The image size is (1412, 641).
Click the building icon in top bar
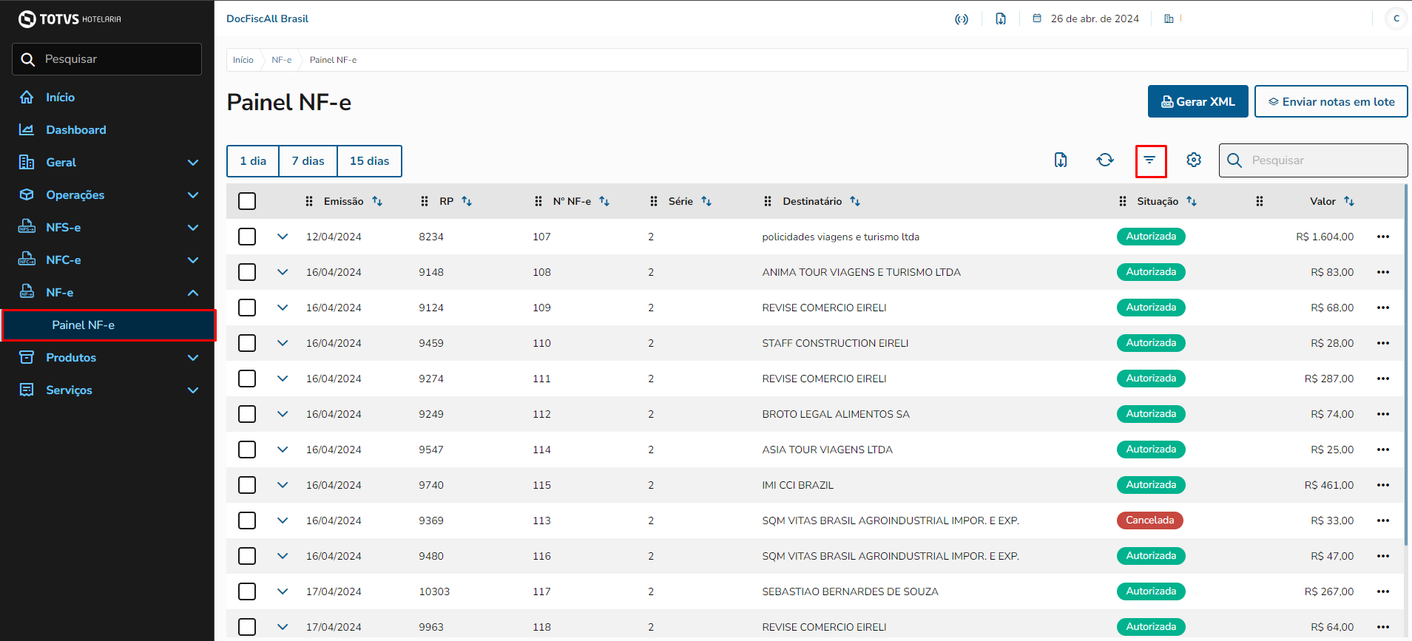click(1169, 19)
